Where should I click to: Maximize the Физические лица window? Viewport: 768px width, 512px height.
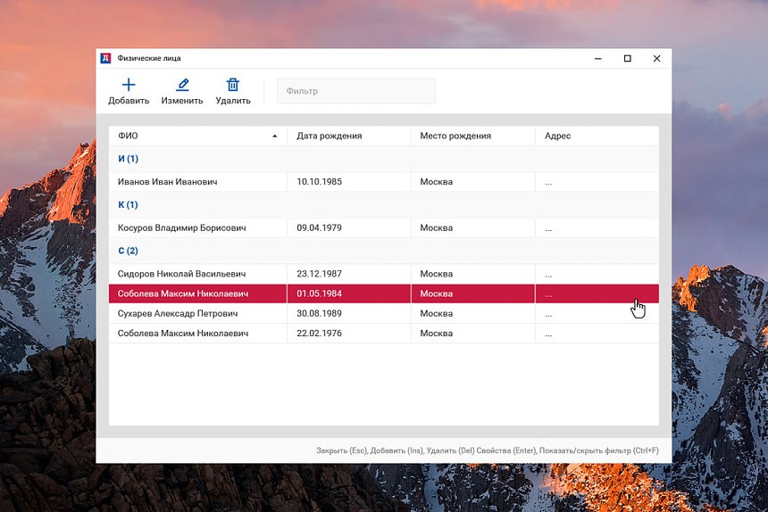pos(627,58)
